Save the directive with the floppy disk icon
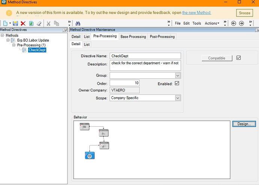 15,23
